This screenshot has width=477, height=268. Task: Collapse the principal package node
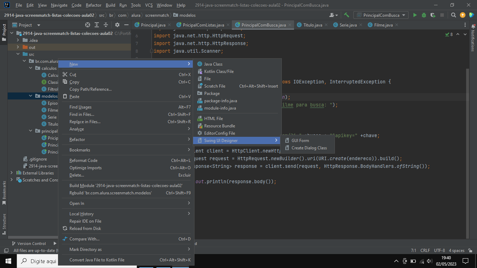31,131
